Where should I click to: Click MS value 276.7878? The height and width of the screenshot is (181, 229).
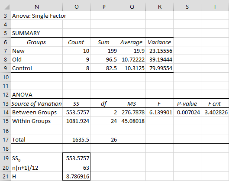pos(132,112)
